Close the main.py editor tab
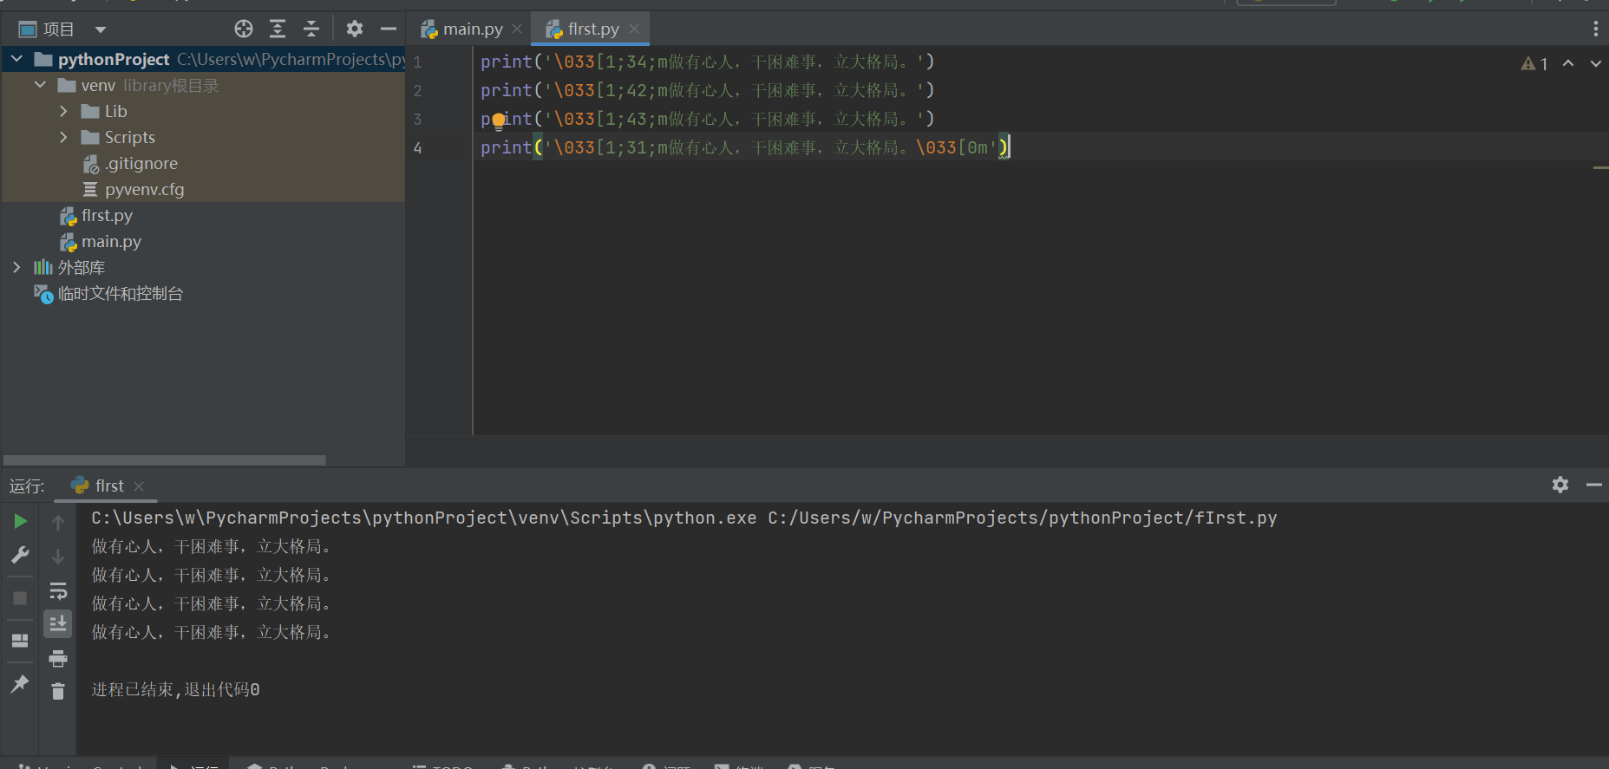Screen dimensions: 1609x769 coord(517,29)
